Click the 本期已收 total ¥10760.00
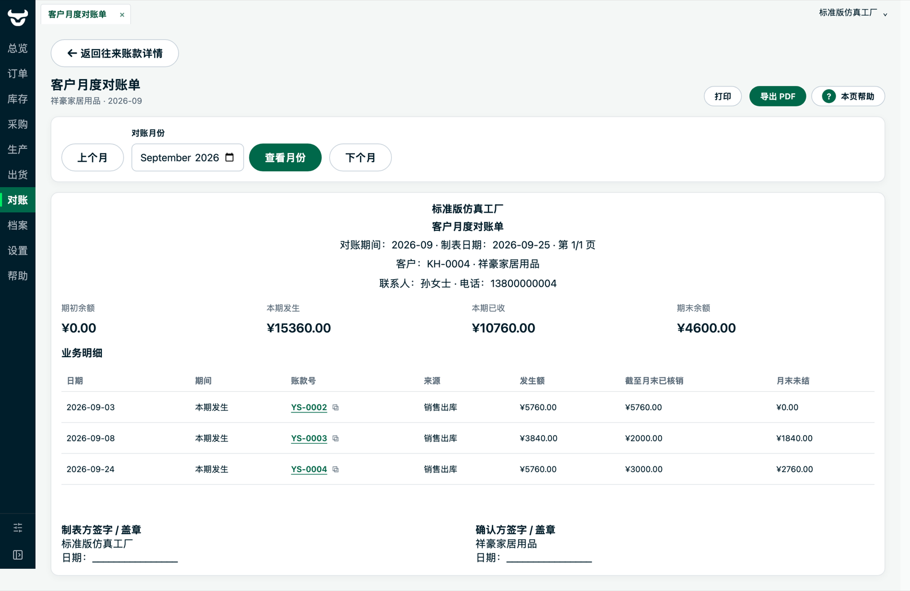Image resolution: width=910 pixels, height=591 pixels. pos(503,328)
